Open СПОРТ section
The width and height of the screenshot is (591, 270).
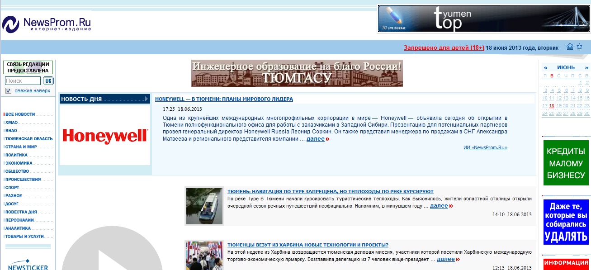12,188
